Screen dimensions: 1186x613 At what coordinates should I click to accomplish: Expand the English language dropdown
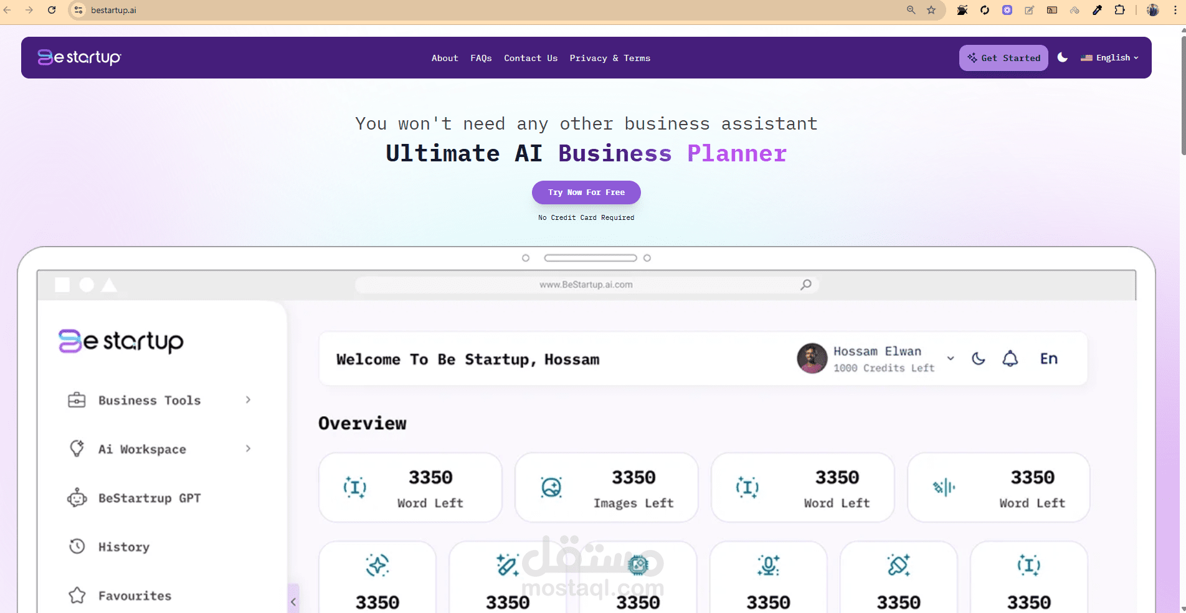point(1111,57)
